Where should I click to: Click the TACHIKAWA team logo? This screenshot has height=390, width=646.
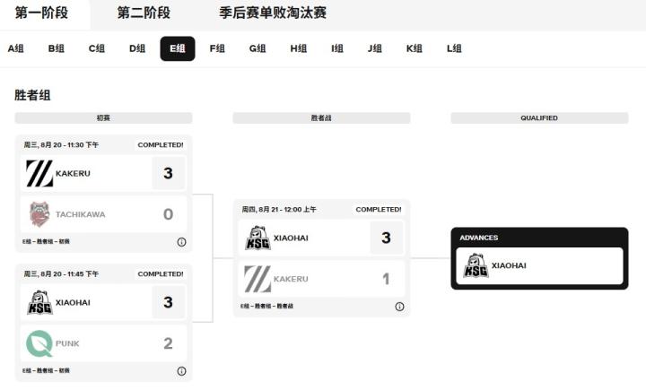39,214
